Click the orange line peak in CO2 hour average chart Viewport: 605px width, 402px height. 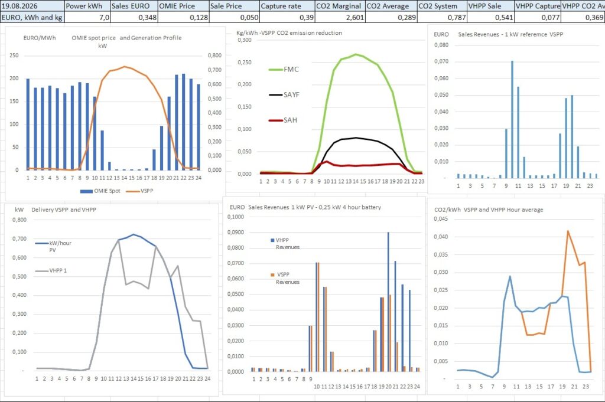click(x=568, y=231)
